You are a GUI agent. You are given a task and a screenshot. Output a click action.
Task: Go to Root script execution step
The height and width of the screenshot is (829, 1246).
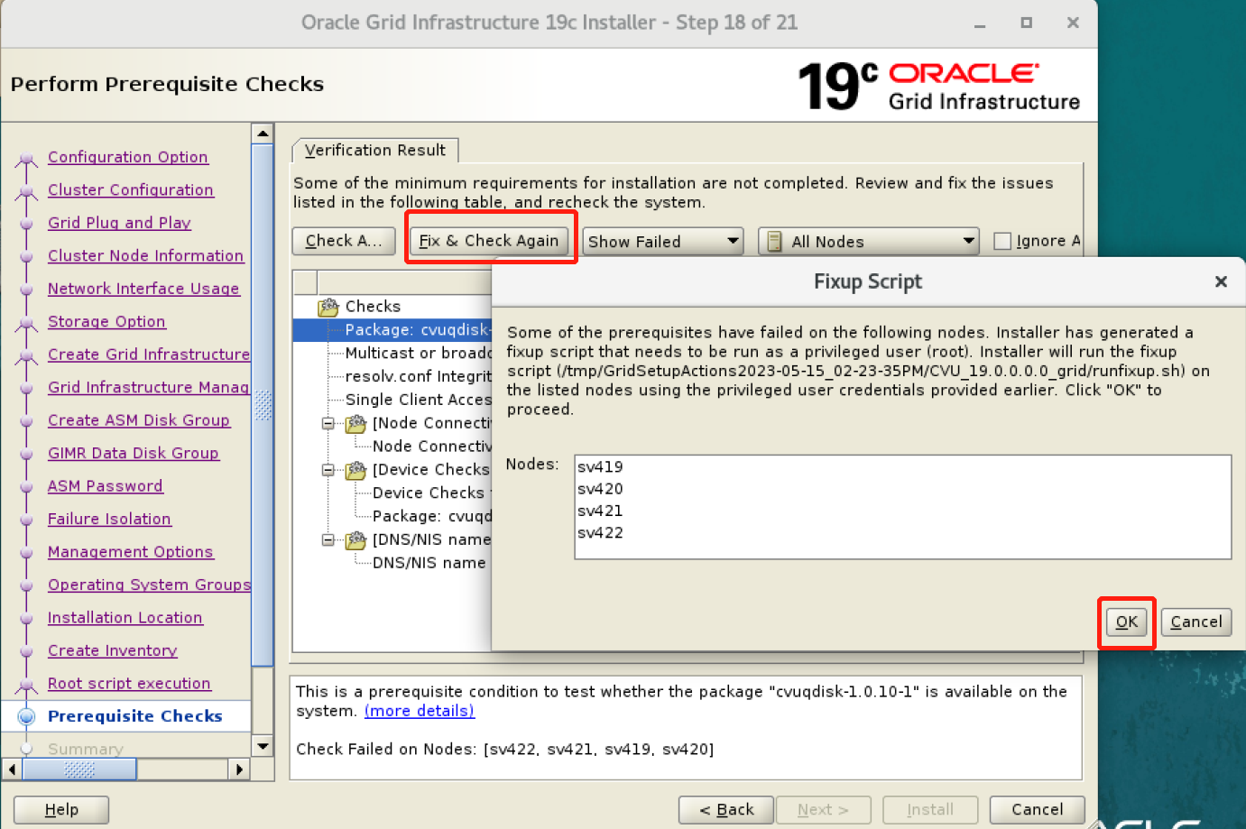coord(129,684)
